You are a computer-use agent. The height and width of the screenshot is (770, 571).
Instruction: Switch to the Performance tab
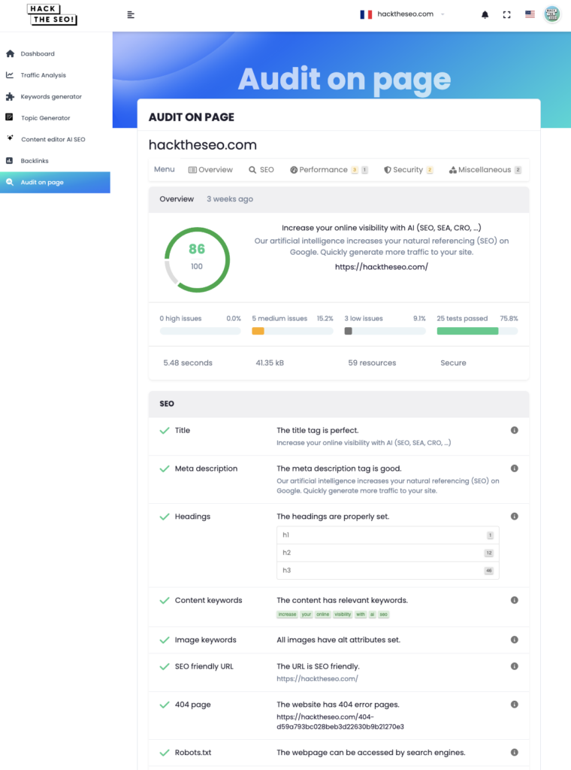(323, 170)
